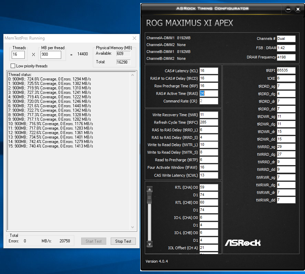Click the RTL (CHA) D0 field
This screenshot has height=274, width=305.
209,187
